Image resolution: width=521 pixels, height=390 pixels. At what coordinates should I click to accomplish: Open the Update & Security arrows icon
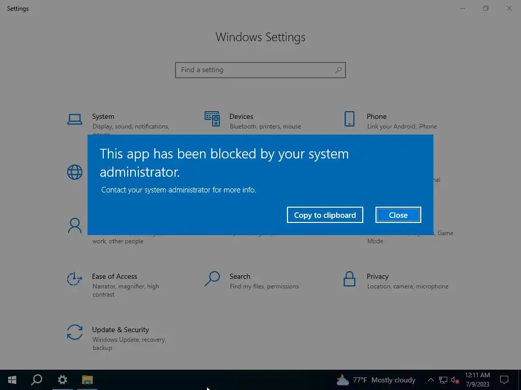pos(75,332)
